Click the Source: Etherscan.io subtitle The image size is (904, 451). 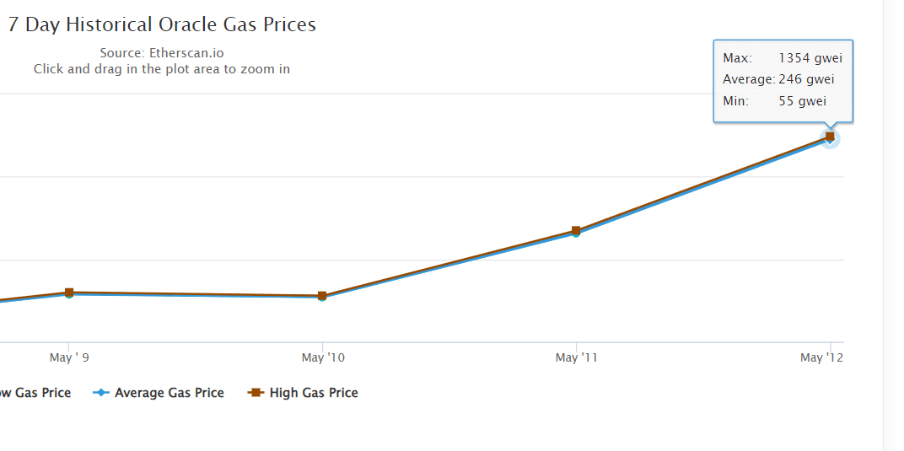point(162,53)
